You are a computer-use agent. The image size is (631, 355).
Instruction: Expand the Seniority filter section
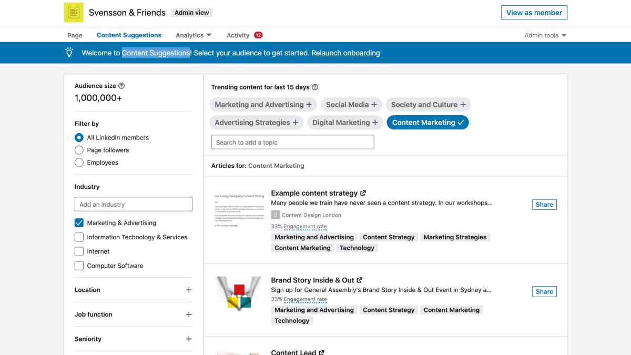(x=189, y=339)
